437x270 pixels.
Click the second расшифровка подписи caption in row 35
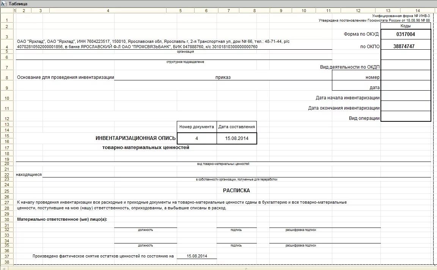pyautogui.click(x=301, y=246)
